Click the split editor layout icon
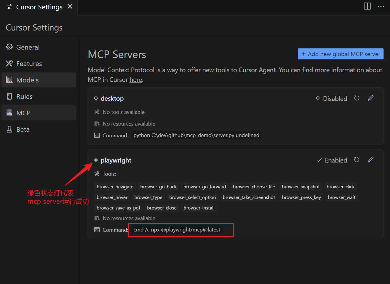 (x=367, y=6)
